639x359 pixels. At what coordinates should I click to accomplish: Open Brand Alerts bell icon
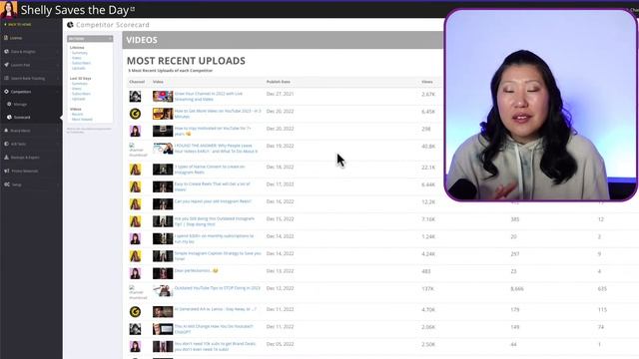(x=6, y=131)
